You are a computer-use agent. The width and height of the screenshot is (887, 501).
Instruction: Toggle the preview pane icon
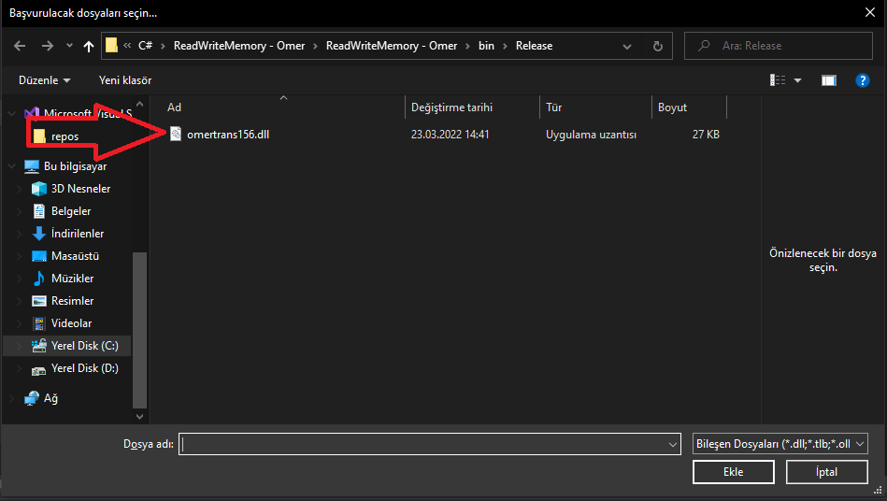coord(829,80)
